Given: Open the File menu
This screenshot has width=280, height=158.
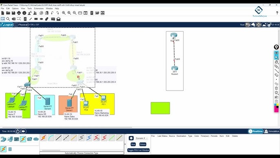Looking at the screenshot, I should (2, 9).
